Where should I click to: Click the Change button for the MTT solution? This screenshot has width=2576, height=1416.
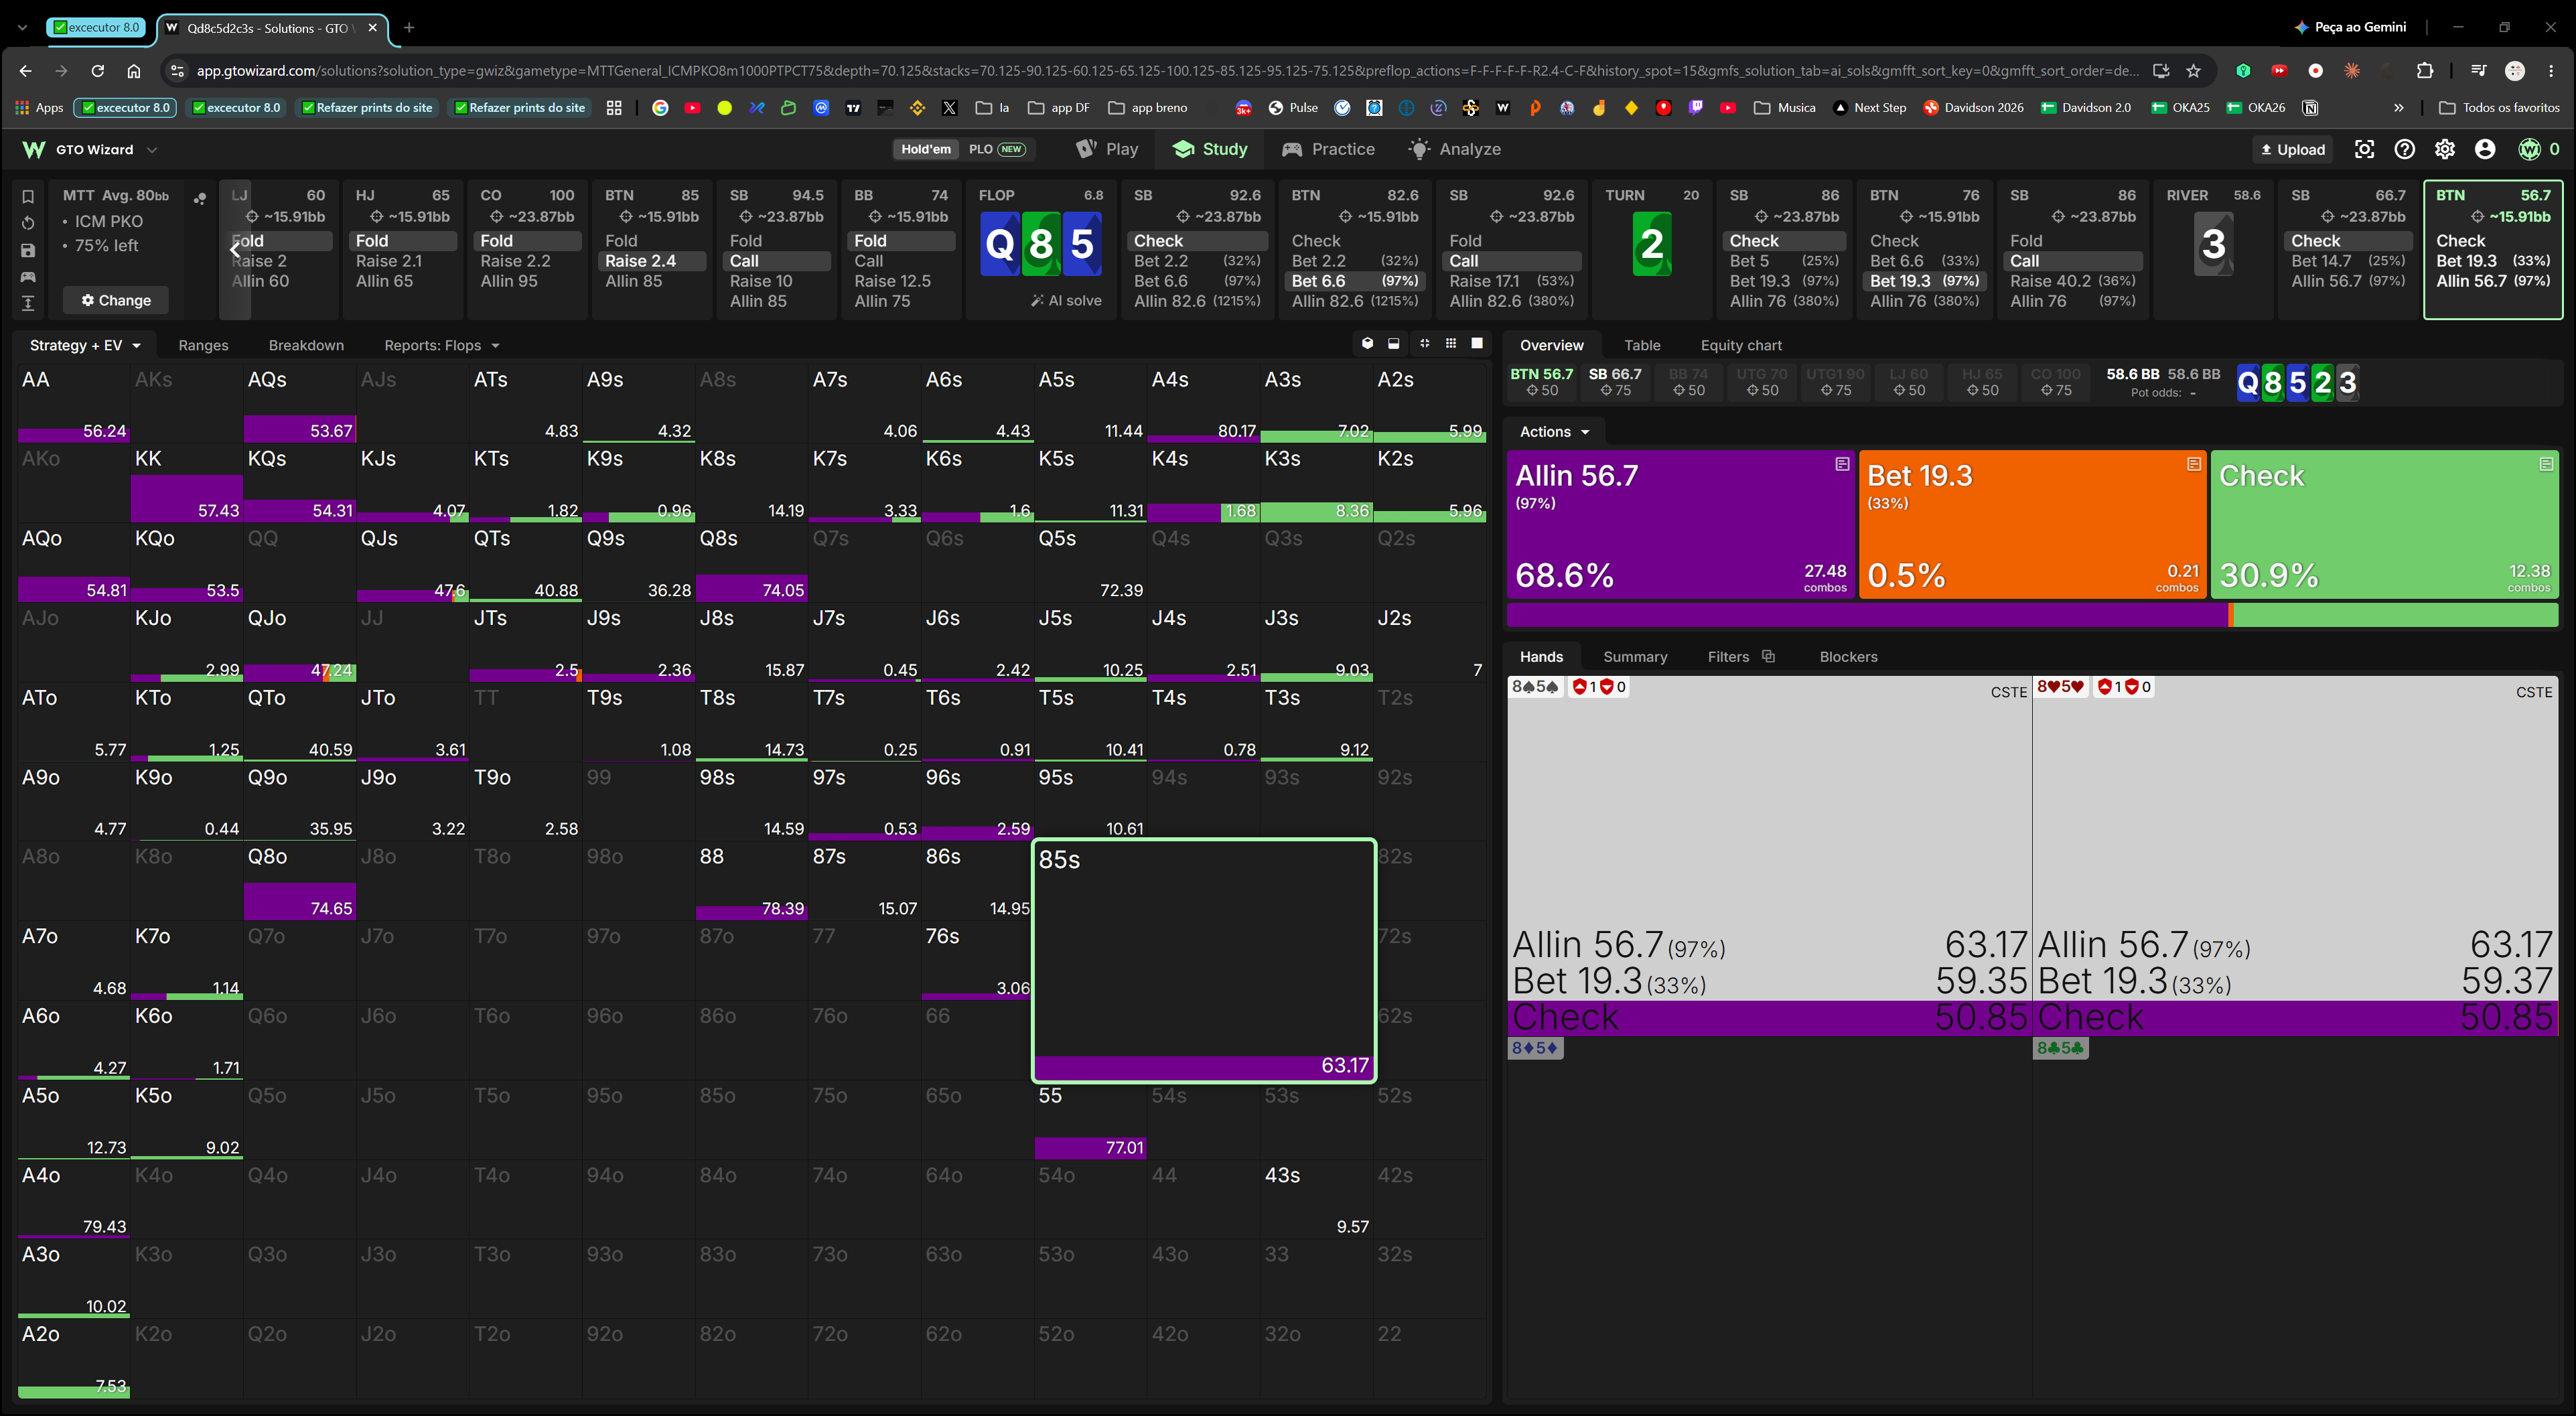[116, 300]
